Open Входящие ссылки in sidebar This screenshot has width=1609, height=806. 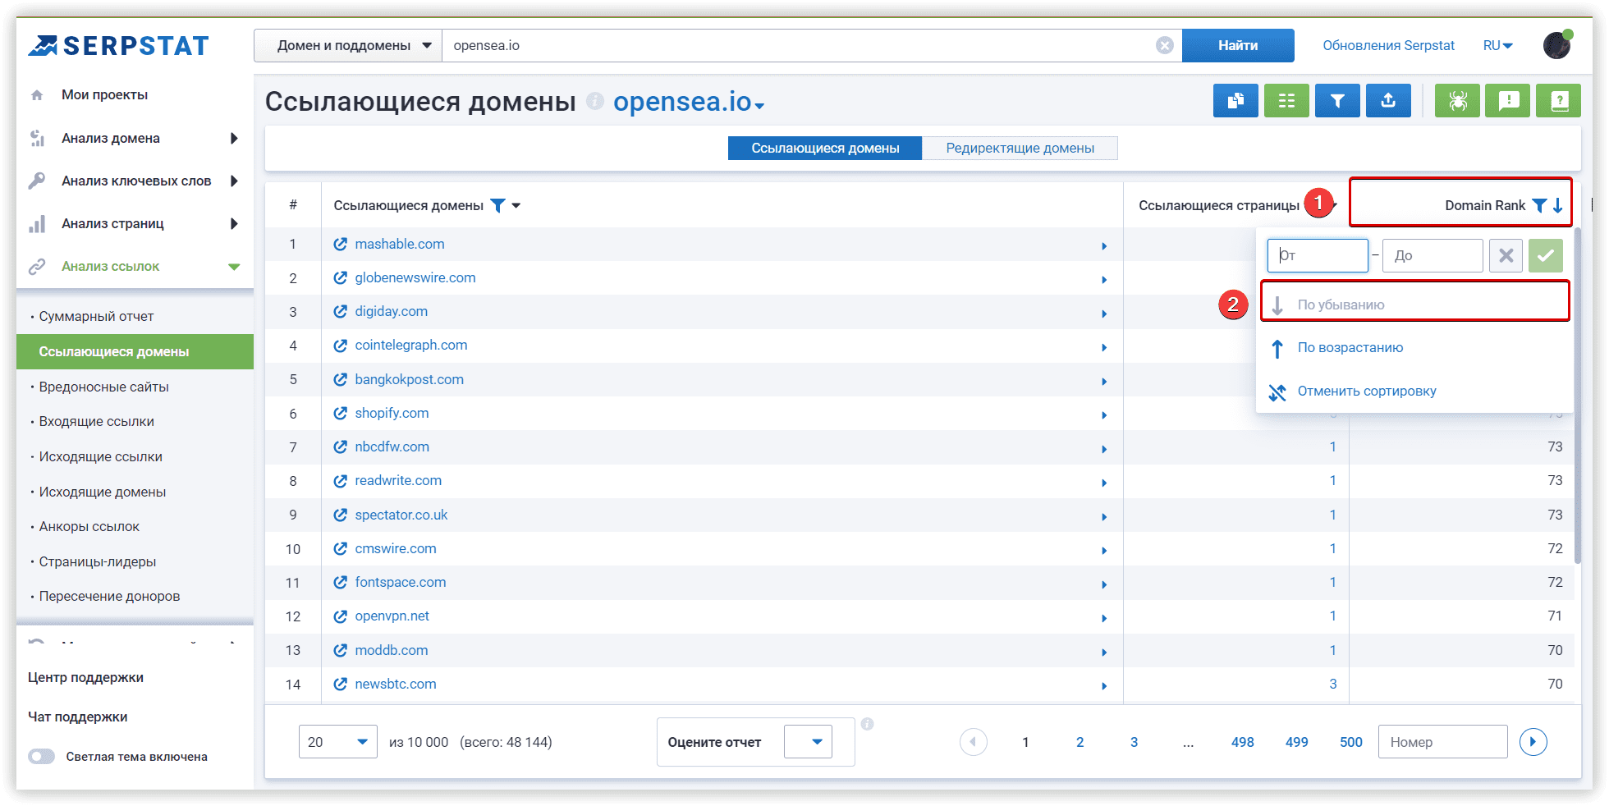96,421
